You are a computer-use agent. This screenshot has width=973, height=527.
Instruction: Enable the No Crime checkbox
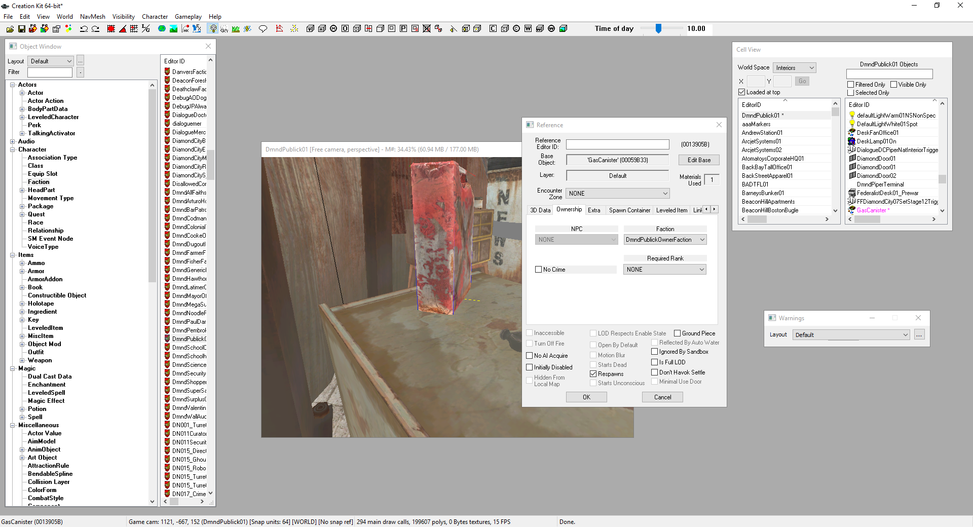[x=539, y=270]
